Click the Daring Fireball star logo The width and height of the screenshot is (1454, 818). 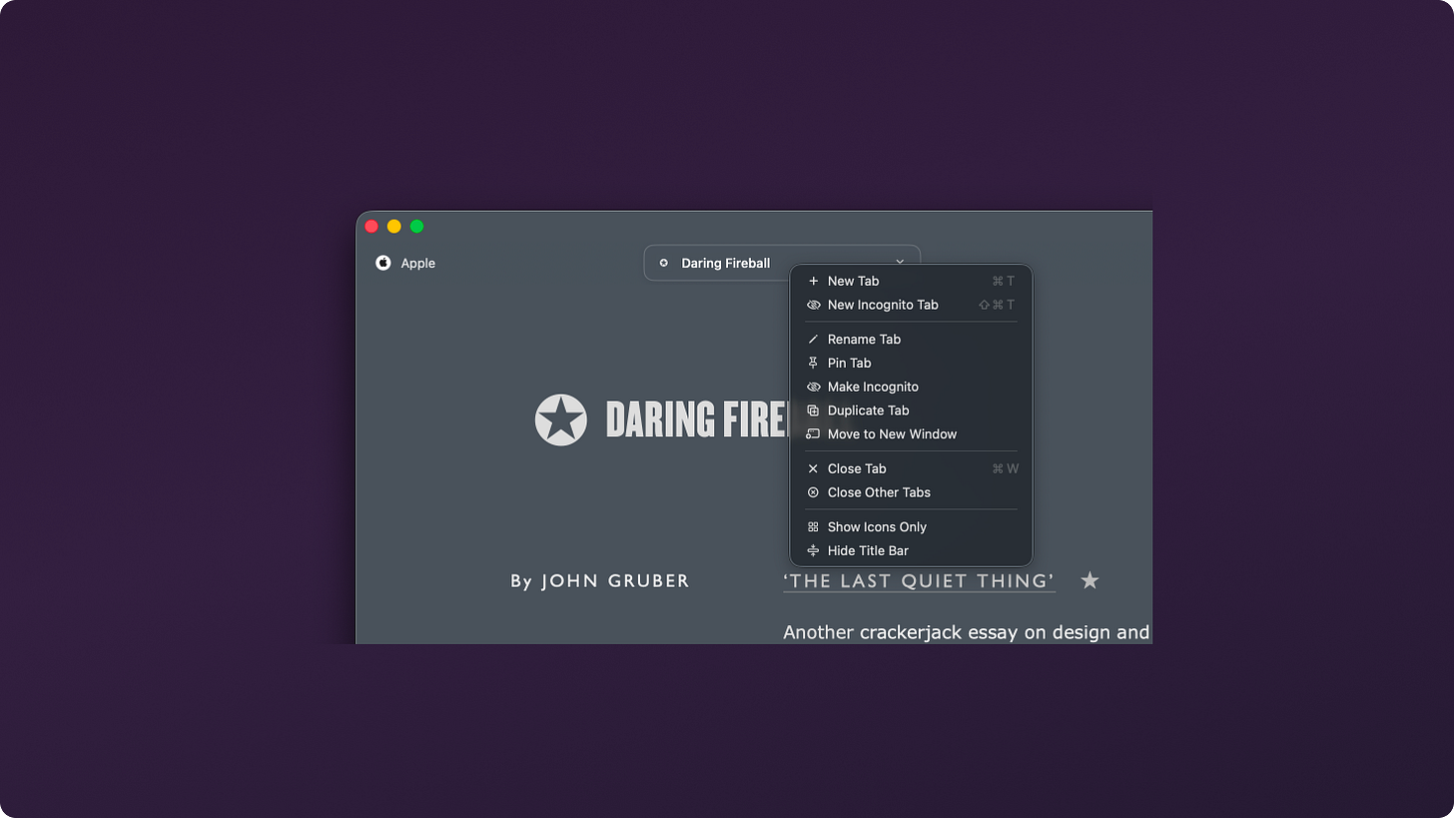[x=560, y=419]
